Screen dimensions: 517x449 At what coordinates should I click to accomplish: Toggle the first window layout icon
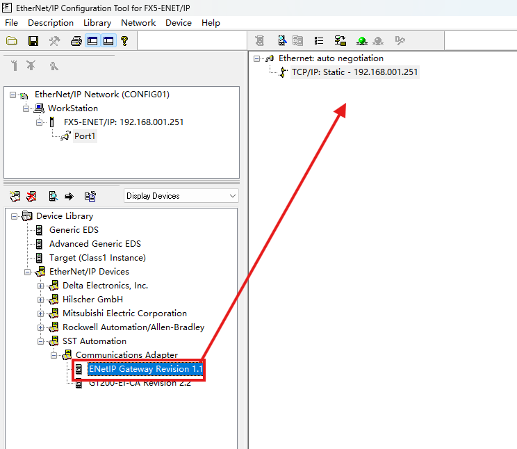(x=92, y=41)
